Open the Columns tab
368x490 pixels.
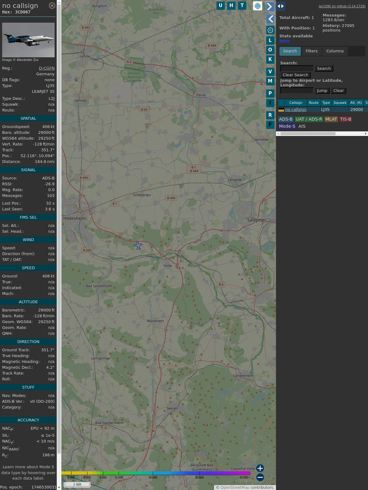click(x=335, y=51)
